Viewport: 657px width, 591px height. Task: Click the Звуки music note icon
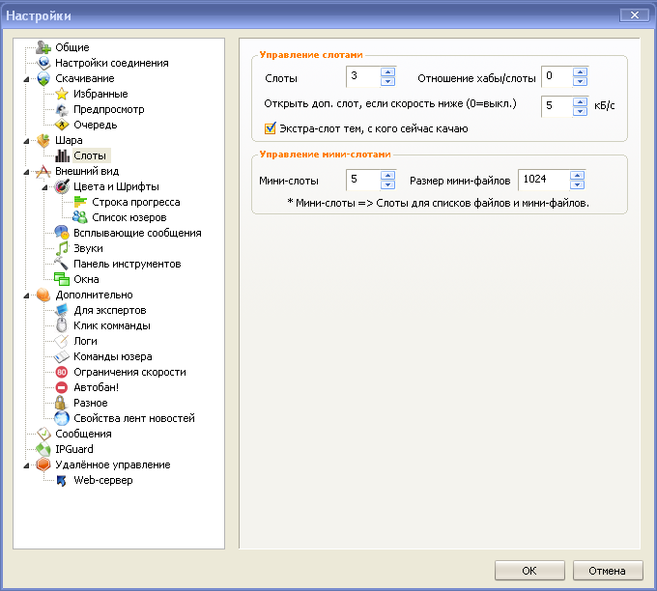point(62,248)
